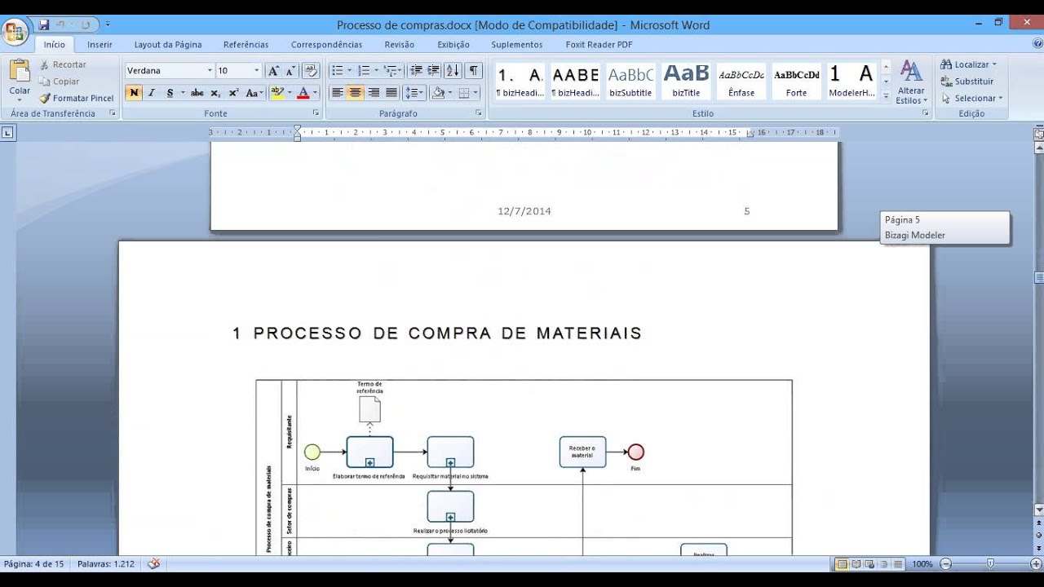Toggle underline (S) formatting
1044x587 pixels.
[x=170, y=93]
